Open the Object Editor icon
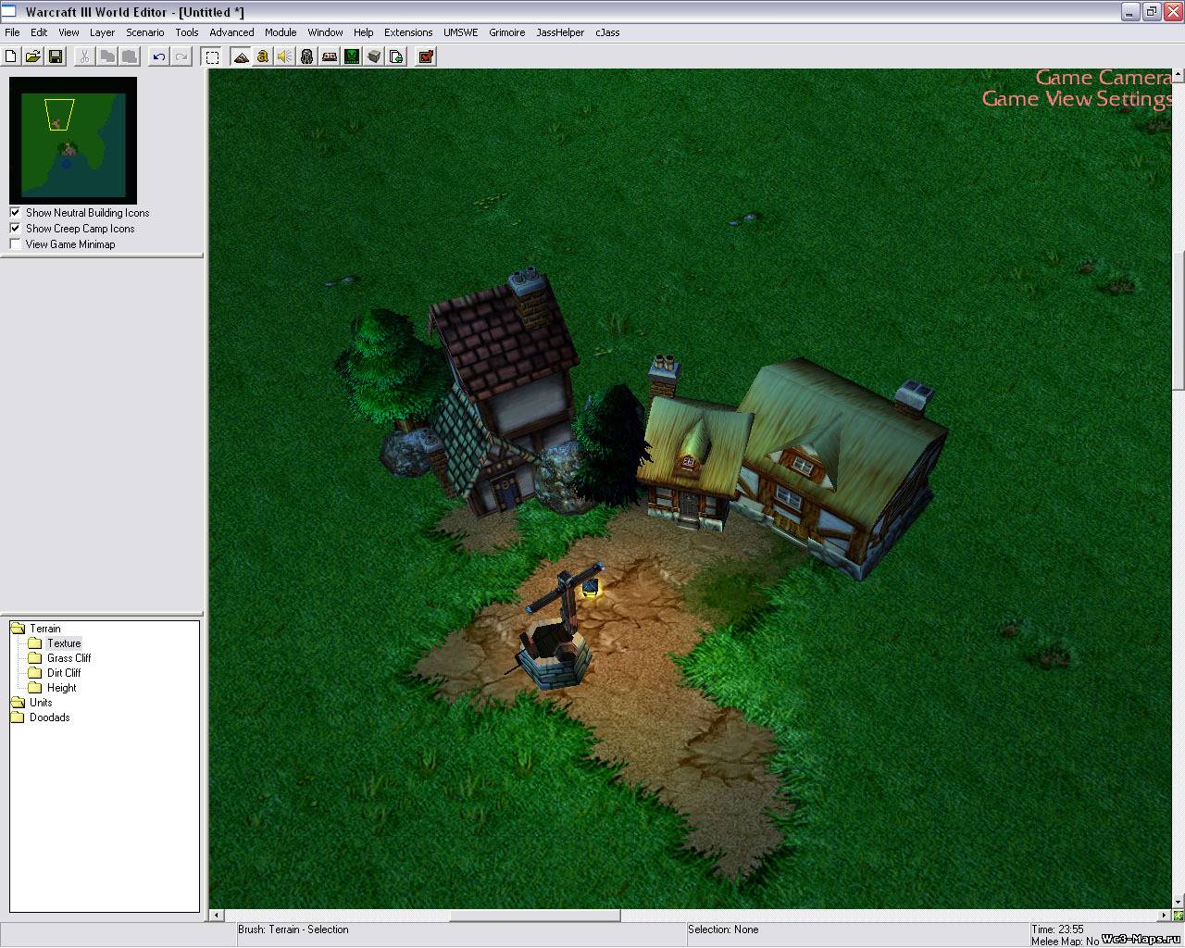Image resolution: width=1185 pixels, height=948 pixels. 306,56
